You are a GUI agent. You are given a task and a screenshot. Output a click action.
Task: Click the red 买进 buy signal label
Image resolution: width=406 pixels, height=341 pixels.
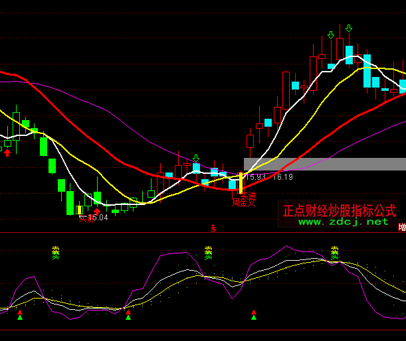coord(247,197)
